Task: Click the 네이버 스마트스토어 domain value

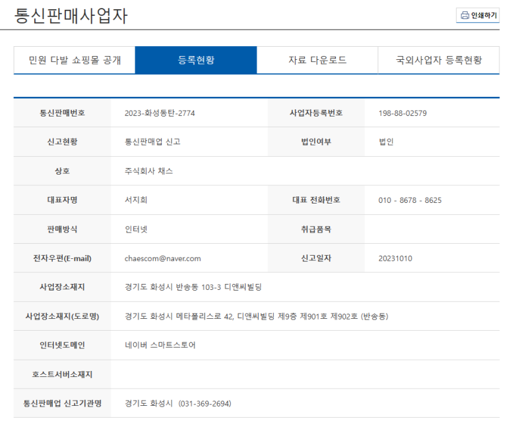Action: (160, 345)
